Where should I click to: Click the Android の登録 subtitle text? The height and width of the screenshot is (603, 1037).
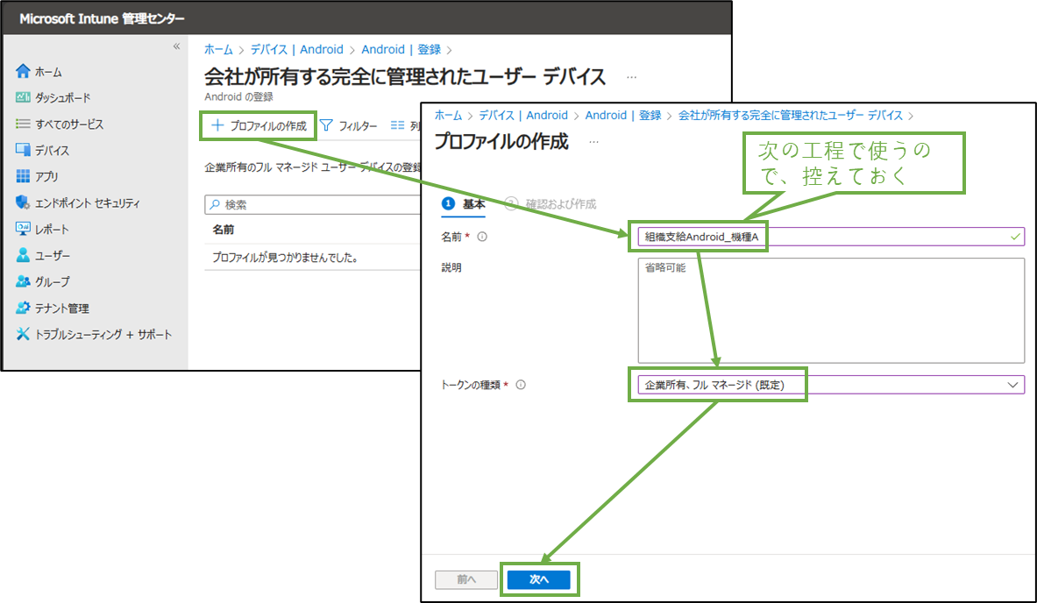[238, 96]
